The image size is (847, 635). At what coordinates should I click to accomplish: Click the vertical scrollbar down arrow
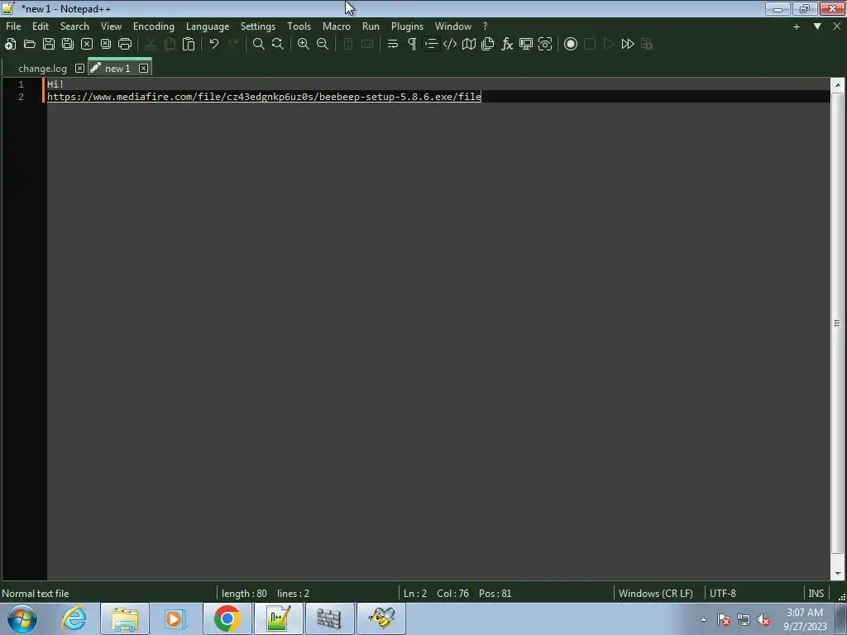point(837,574)
